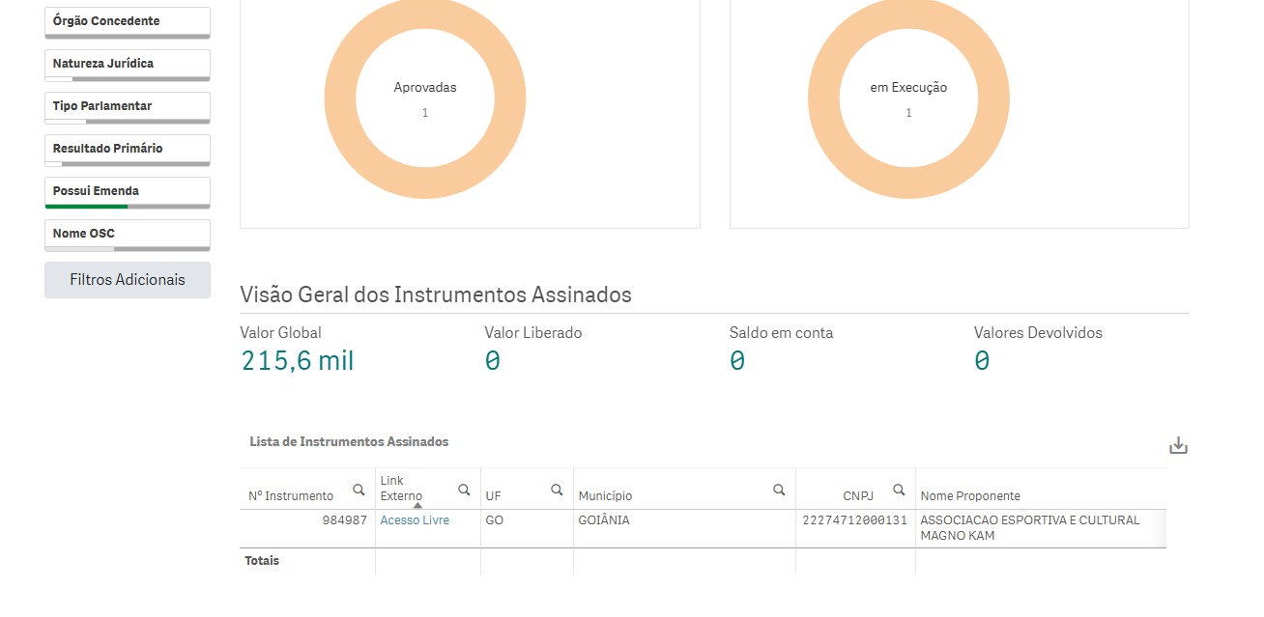Open the Nome OSC filter
Screen dimensions: 1264x617
pyautogui.click(x=128, y=234)
